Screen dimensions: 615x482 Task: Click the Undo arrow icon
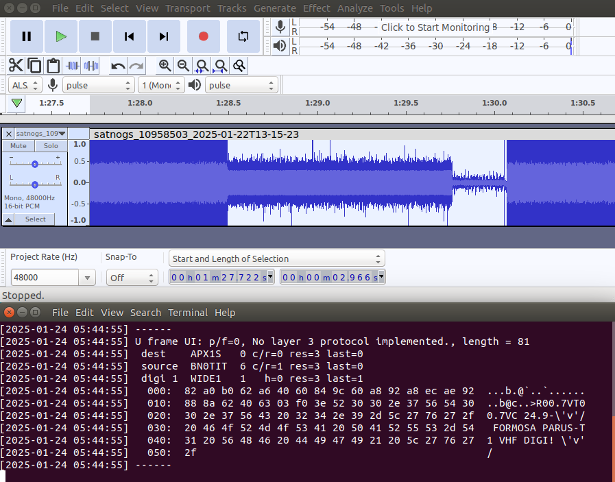pyautogui.click(x=118, y=66)
